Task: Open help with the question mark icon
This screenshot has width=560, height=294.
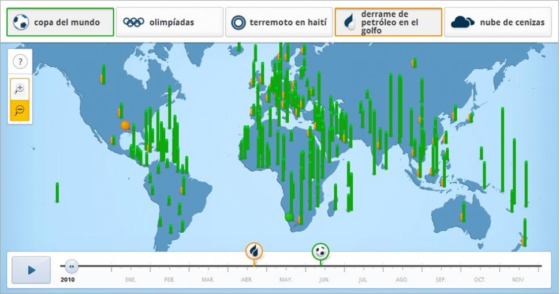Action: click(20, 62)
